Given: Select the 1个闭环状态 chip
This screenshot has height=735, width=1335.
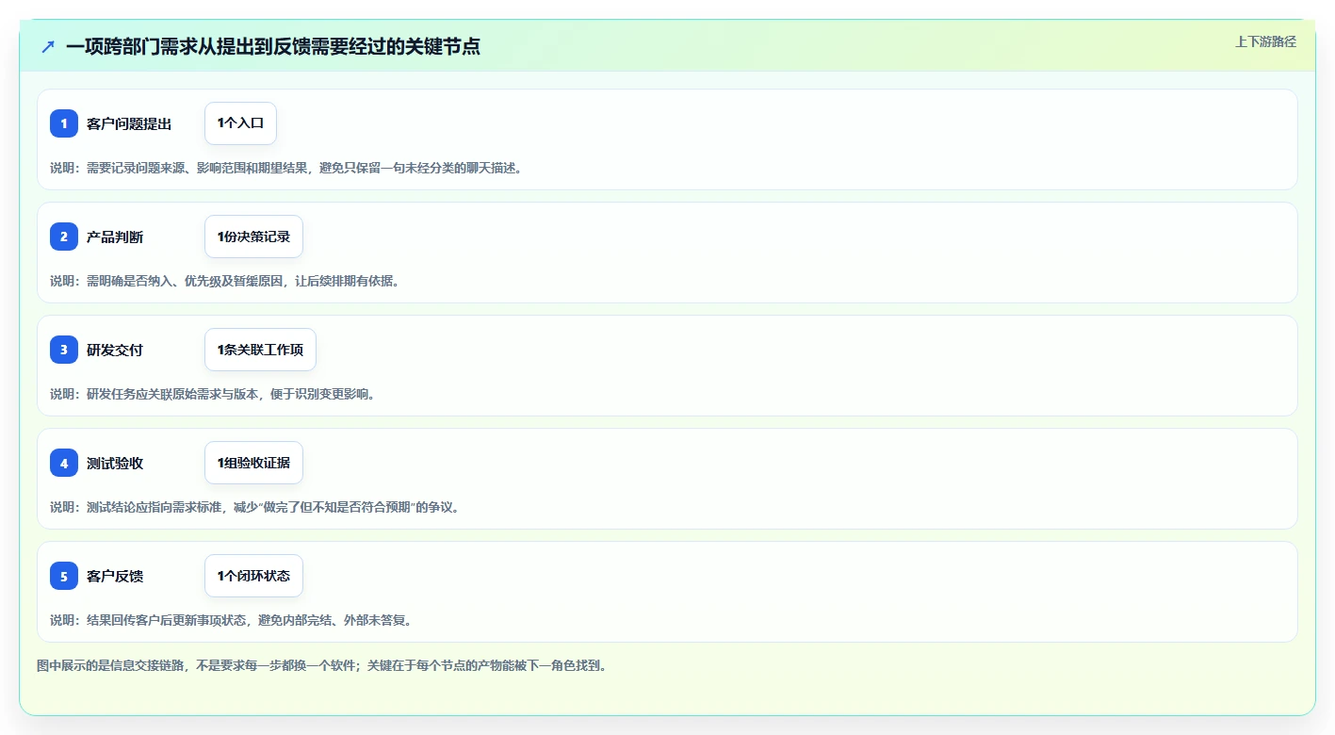Looking at the screenshot, I should (253, 576).
